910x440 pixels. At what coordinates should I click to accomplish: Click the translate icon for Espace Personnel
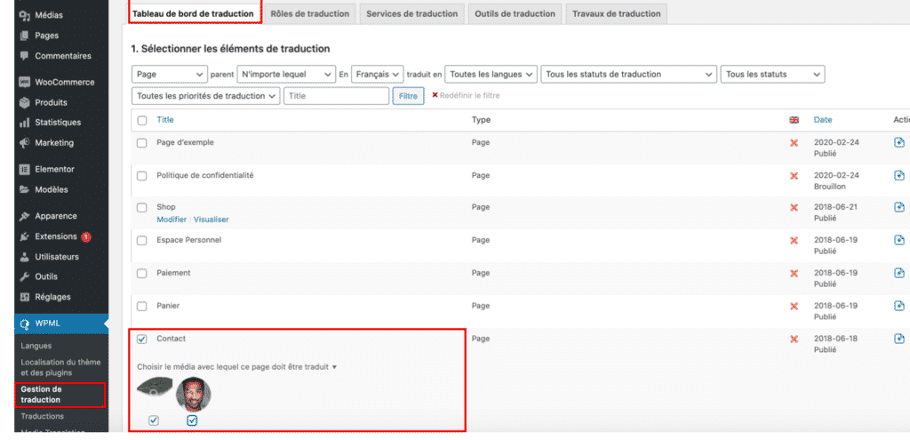[x=899, y=240]
